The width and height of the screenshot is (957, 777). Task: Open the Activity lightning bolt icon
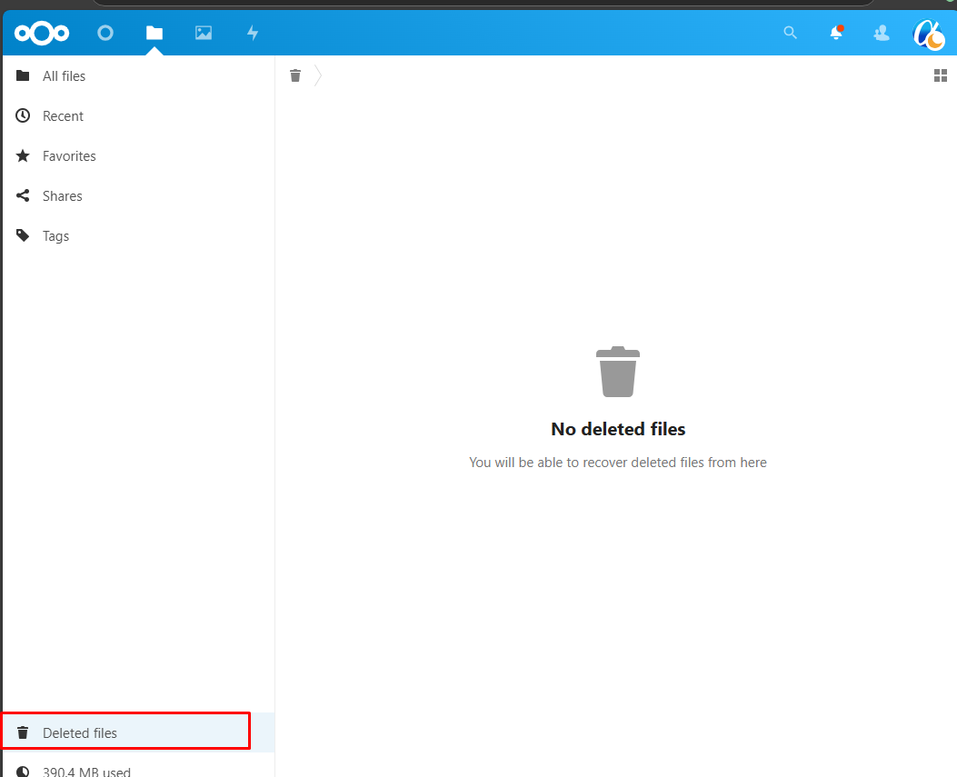[253, 34]
